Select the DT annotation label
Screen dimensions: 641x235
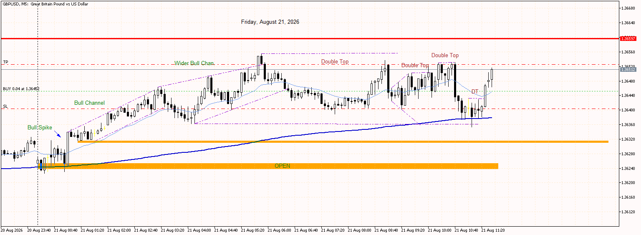point(475,91)
